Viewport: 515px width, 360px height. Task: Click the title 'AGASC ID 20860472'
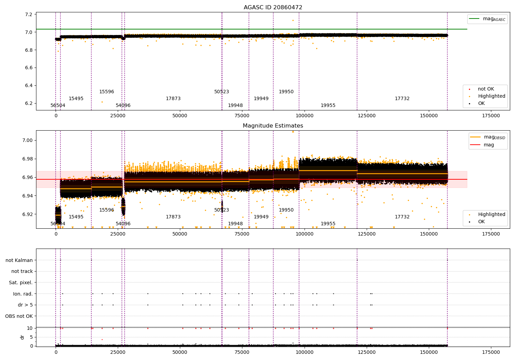click(273, 8)
